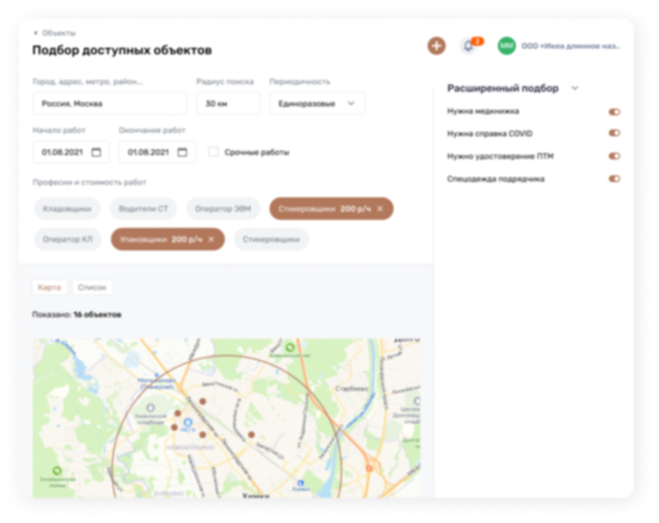The height and width of the screenshot is (523, 659).
Task: Remove the Стикеровщики 200 р/ч chip
Action: click(x=380, y=209)
